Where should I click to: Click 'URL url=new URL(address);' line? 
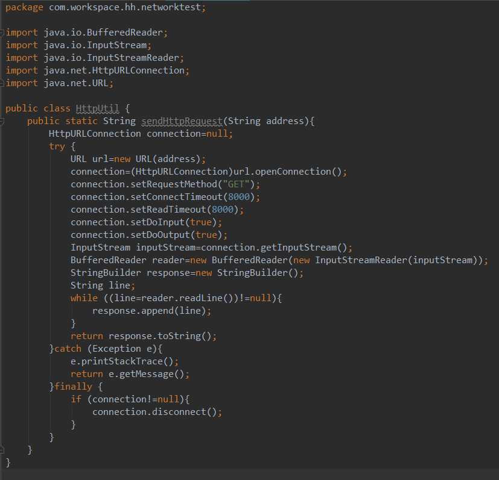[x=138, y=159]
